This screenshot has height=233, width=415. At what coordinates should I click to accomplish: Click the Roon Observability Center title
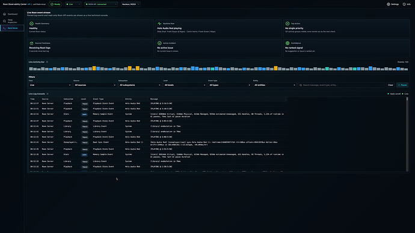click(15, 4)
